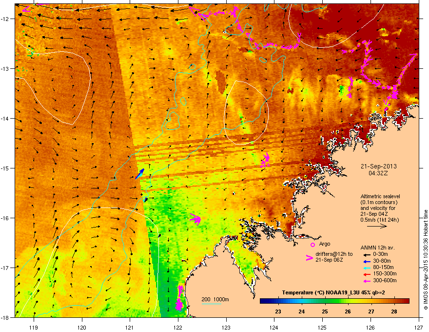Click the magenta 300-600m legend arrow
Screen dimensions: 429x332
pyautogui.click(x=367, y=281)
